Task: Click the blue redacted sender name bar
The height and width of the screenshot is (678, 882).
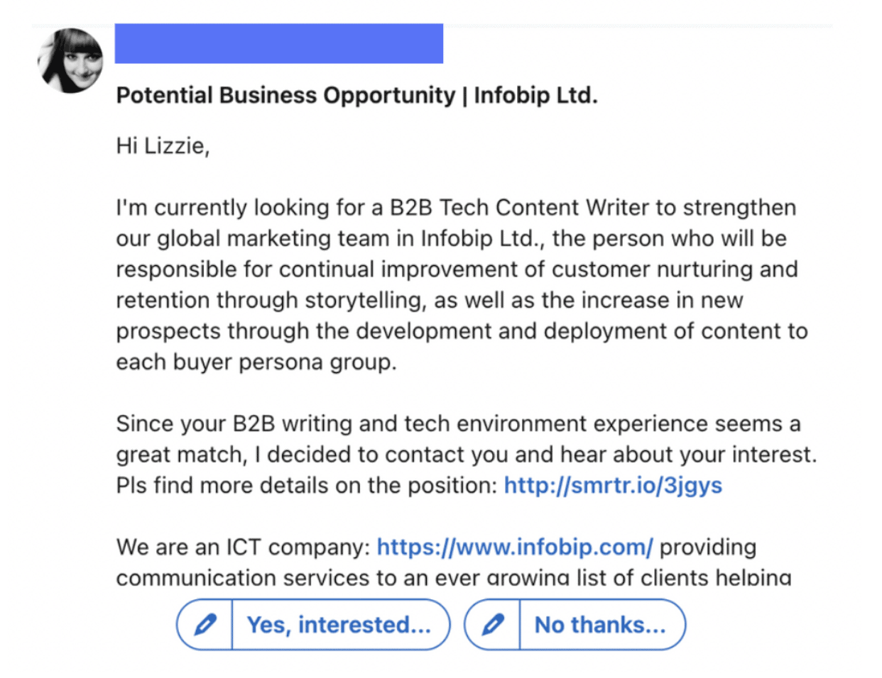Action: pyautogui.click(x=279, y=44)
